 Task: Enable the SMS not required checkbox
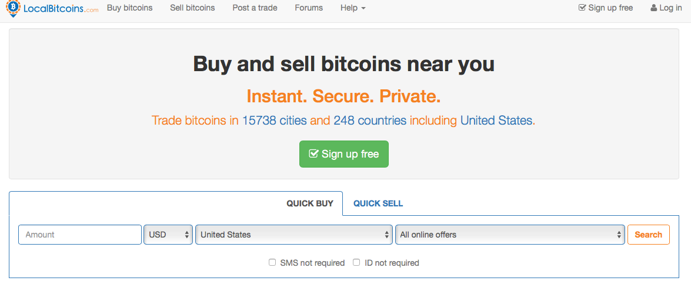tap(272, 263)
